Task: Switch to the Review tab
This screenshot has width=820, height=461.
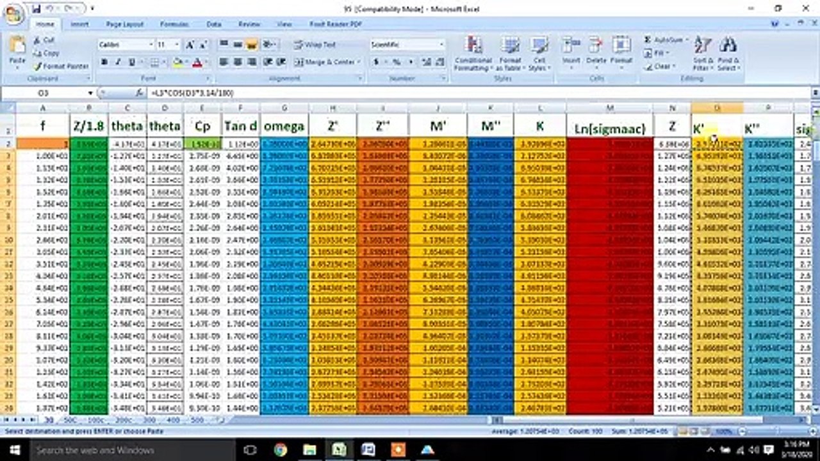Action: click(249, 24)
